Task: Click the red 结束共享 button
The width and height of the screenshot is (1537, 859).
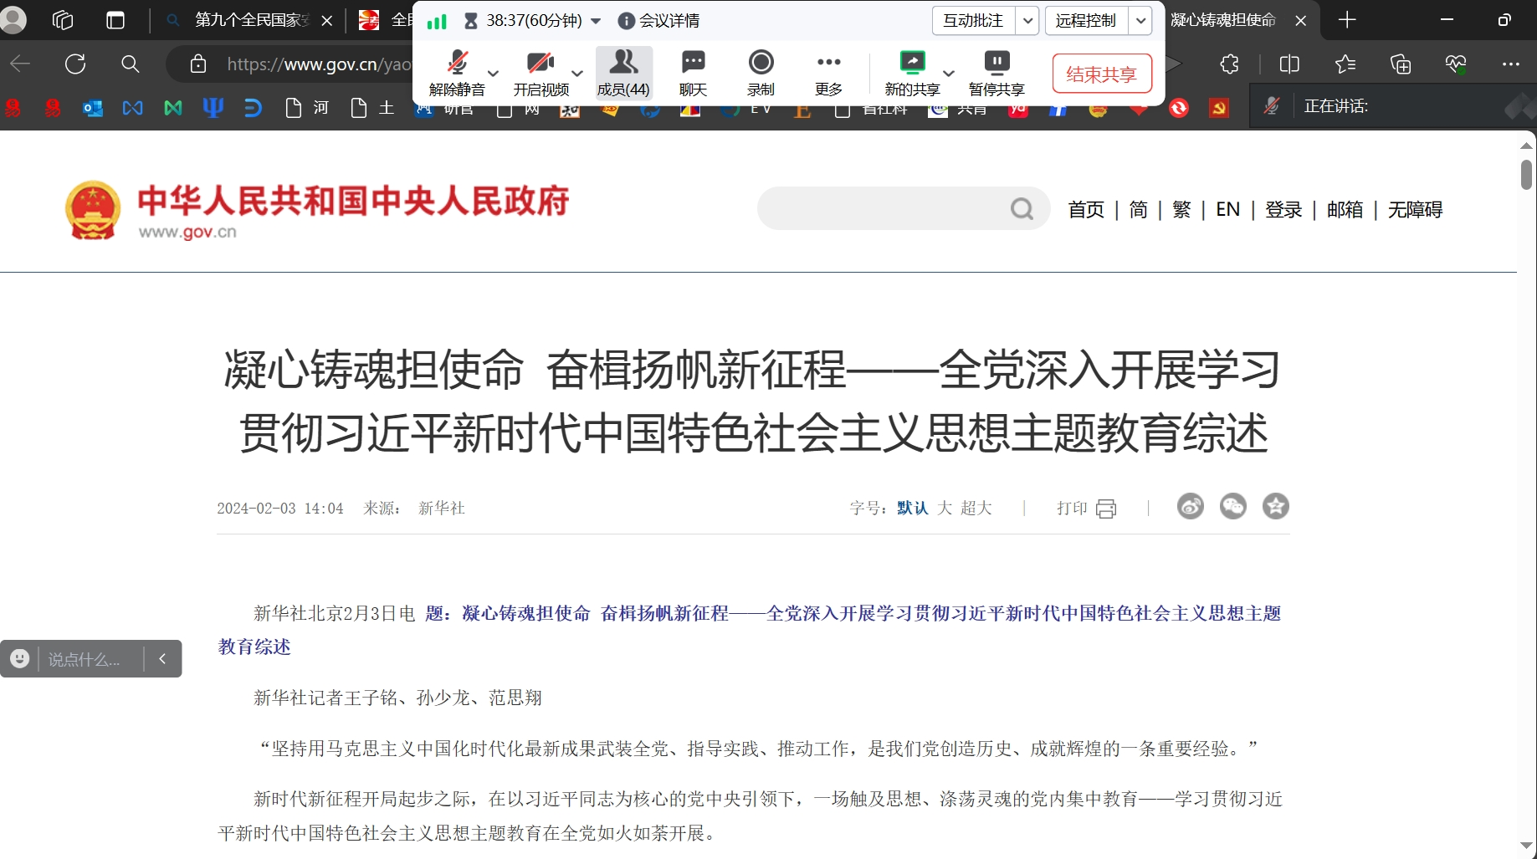Action: 1101,74
